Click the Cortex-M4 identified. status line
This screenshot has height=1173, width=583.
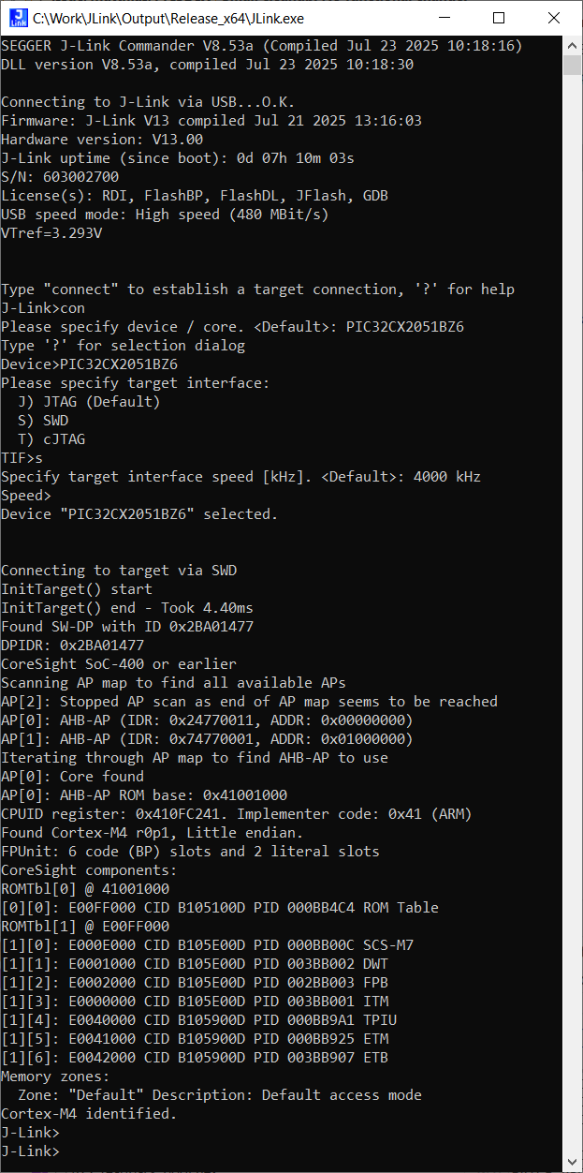[89, 1113]
